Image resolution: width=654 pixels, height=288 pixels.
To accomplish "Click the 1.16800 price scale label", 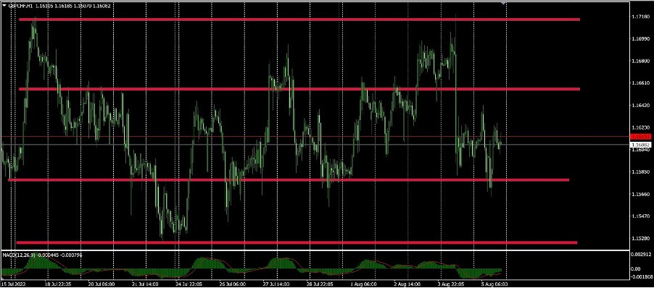I will tap(641, 61).
